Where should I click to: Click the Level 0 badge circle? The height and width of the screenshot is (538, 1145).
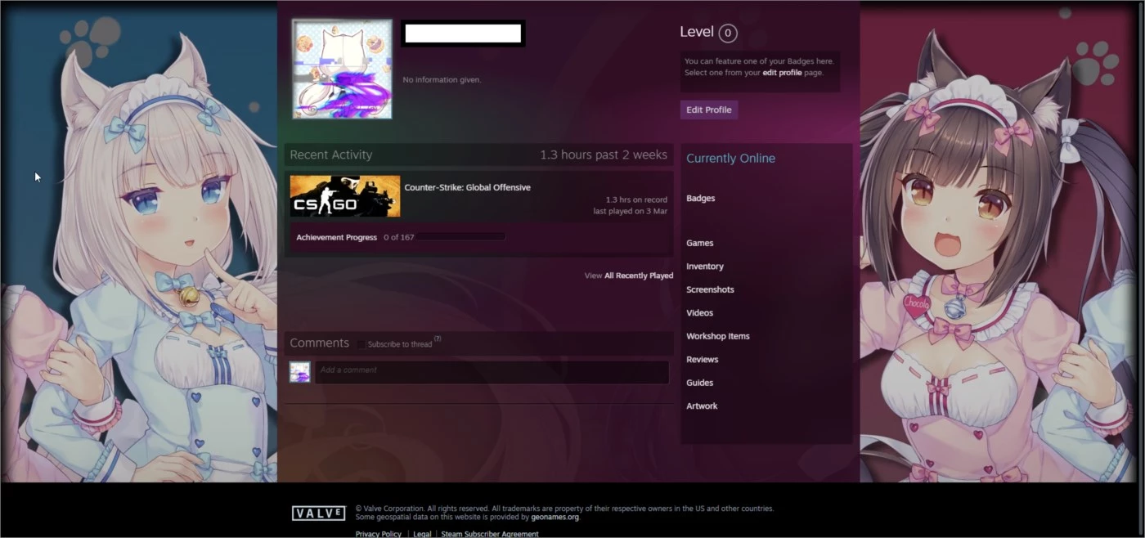[x=728, y=34]
